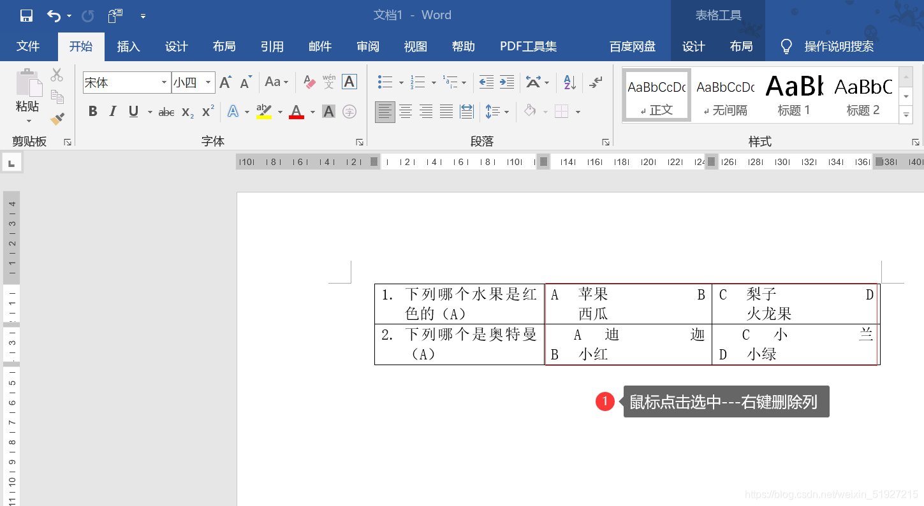Click the bullets list icon
Viewport: 924px width, 506px height.
[x=385, y=82]
